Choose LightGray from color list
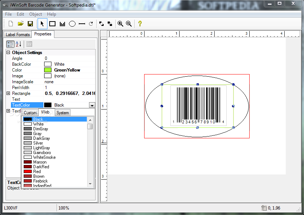 pyautogui.click(x=55, y=148)
